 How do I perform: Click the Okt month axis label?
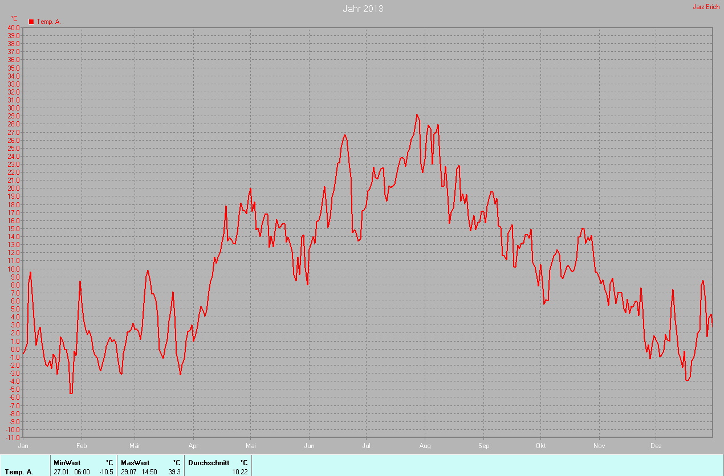pyautogui.click(x=541, y=445)
